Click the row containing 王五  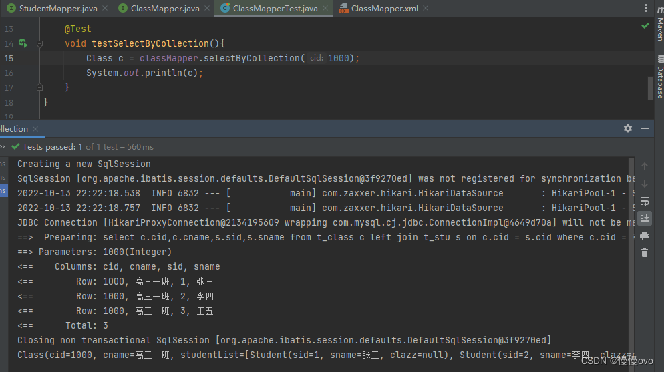[115, 311]
